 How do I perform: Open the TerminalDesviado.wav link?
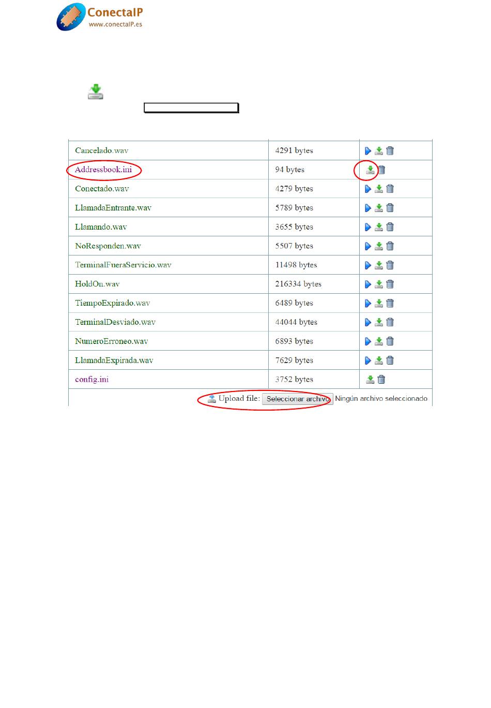(115, 322)
